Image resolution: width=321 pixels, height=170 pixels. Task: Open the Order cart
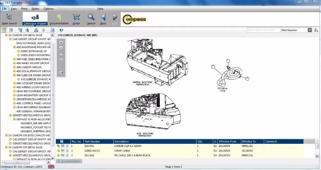(76, 19)
